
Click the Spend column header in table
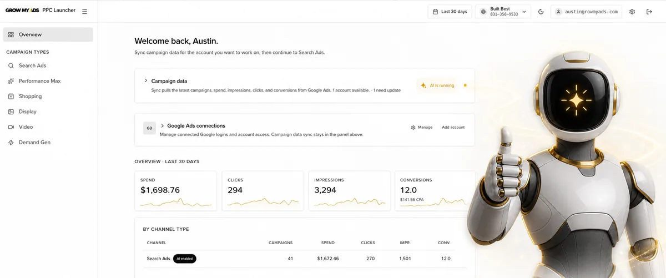pos(328,242)
